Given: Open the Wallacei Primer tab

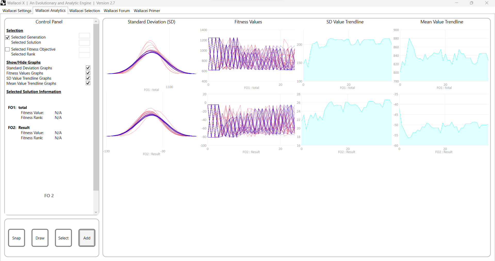Looking at the screenshot, I should click(x=147, y=11).
